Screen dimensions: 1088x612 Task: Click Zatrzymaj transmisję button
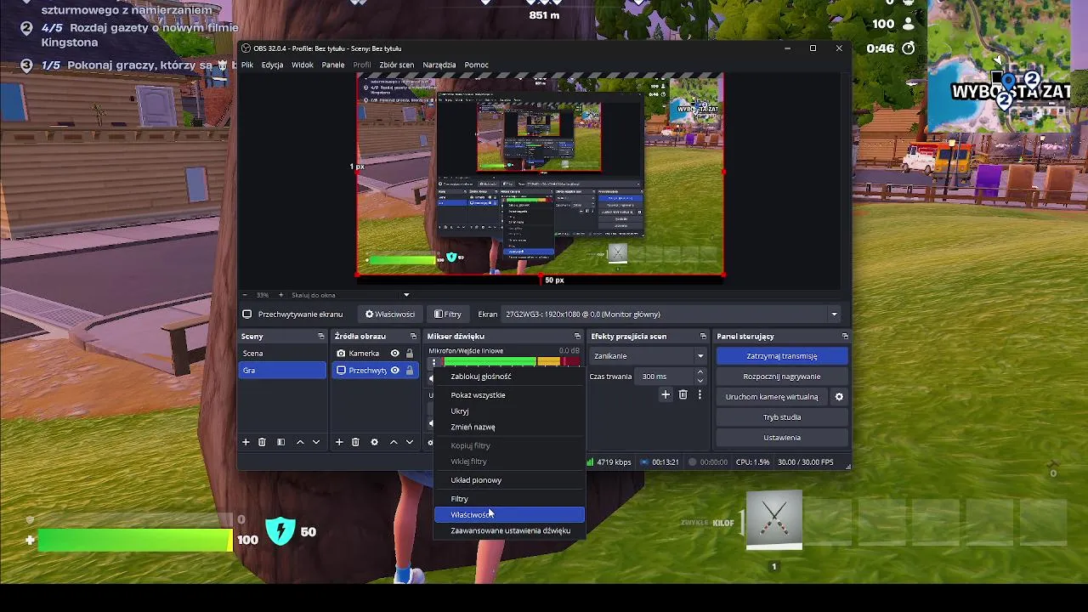click(x=782, y=356)
